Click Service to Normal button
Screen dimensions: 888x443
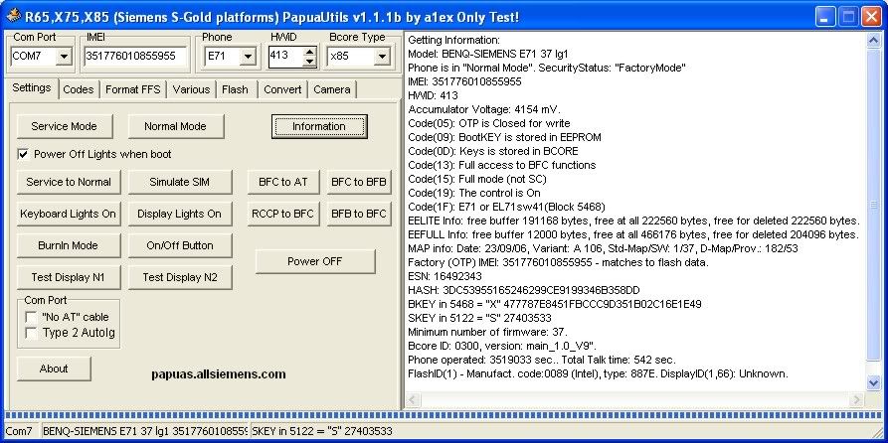click(69, 182)
